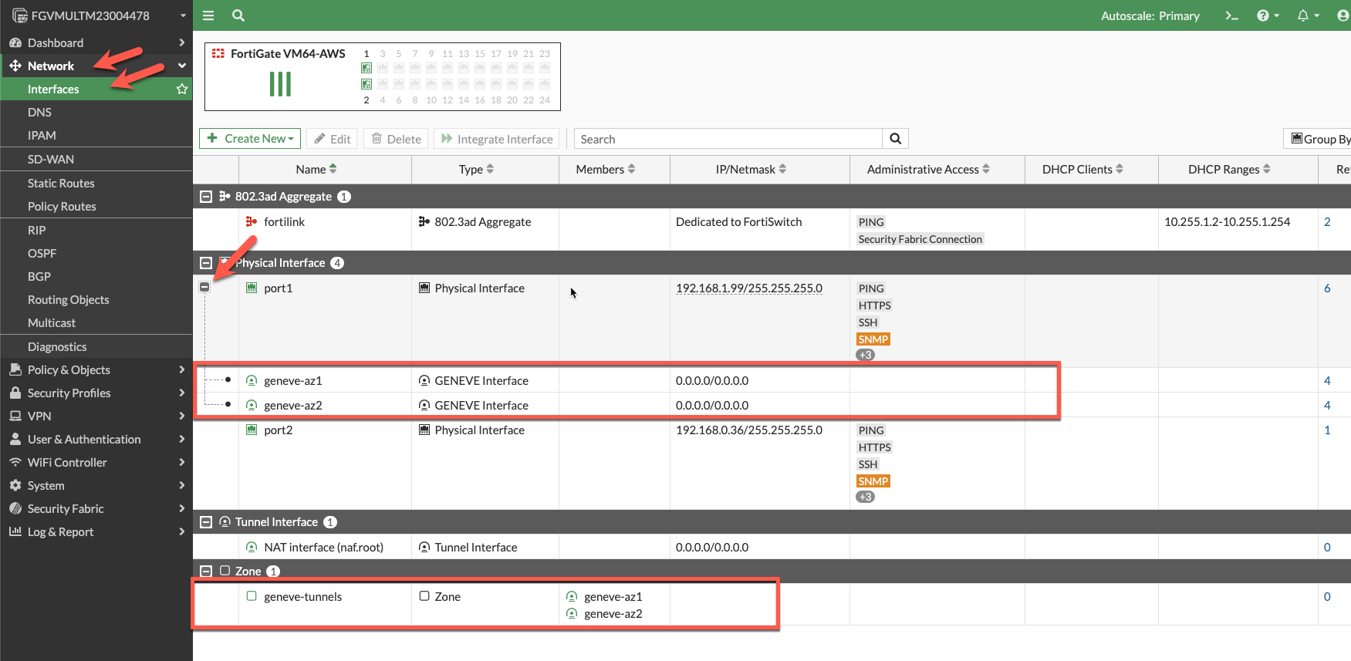The image size is (1351, 661).
Task: Click the fortilink DHCP range 10.255.1.2-10.255.1.254
Action: coord(1227,221)
